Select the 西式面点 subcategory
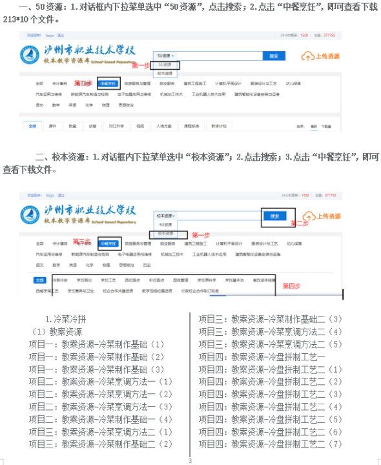381x465 pixels. (132, 280)
